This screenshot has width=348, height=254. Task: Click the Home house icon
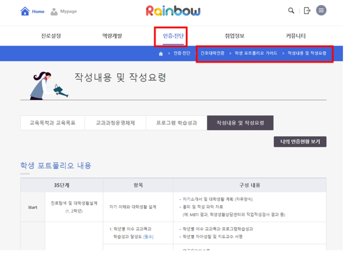pos(25,11)
